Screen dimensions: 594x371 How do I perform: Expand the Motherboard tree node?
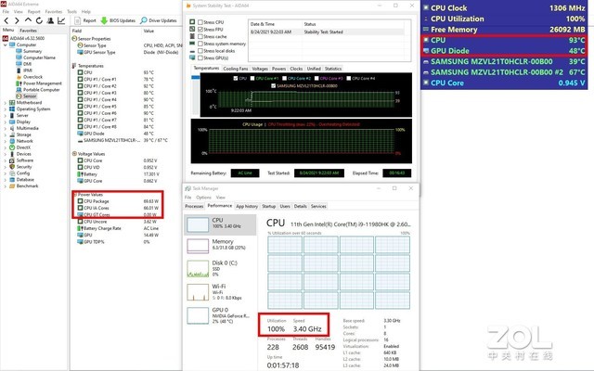[5, 103]
